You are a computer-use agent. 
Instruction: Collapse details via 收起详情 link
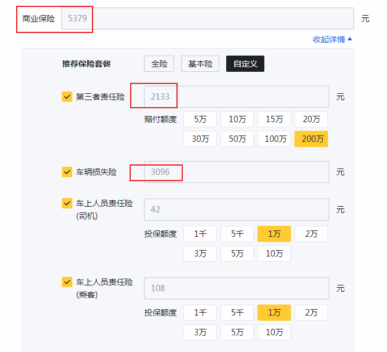click(332, 39)
